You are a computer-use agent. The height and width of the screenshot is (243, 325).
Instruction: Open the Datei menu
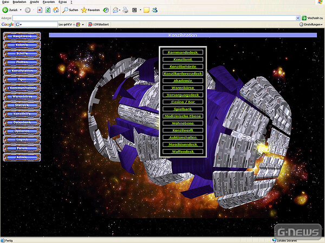(5, 2)
